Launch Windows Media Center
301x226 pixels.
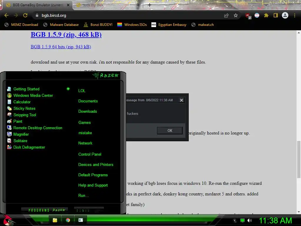[x=30, y=96]
